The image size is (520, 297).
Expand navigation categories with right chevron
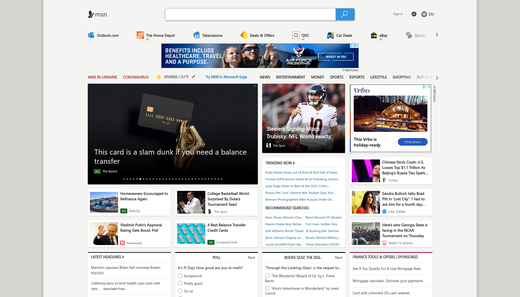pos(437,78)
